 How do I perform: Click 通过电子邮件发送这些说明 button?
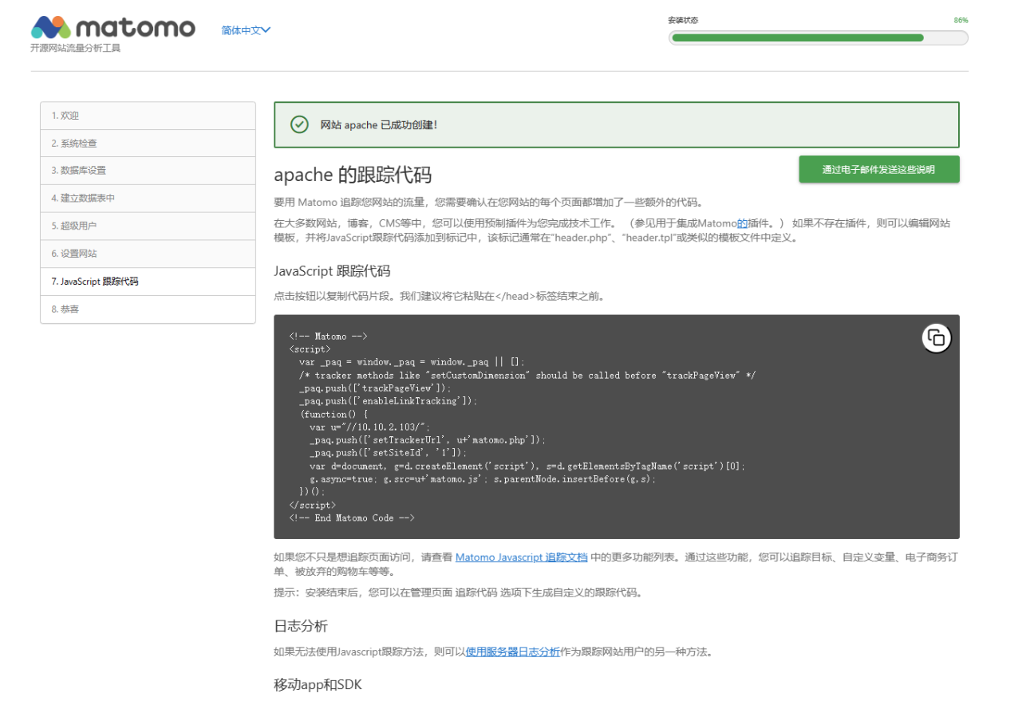pyautogui.click(x=878, y=170)
